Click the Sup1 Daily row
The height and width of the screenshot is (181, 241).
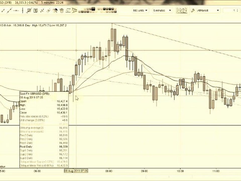pos(44,151)
